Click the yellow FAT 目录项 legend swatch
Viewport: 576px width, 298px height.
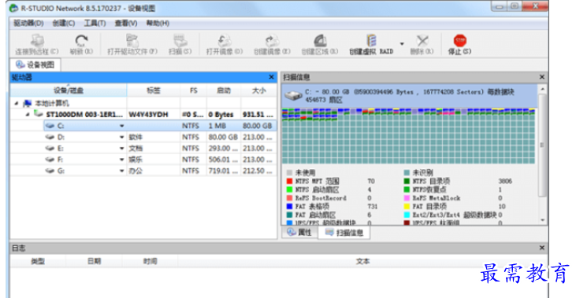click(407, 206)
